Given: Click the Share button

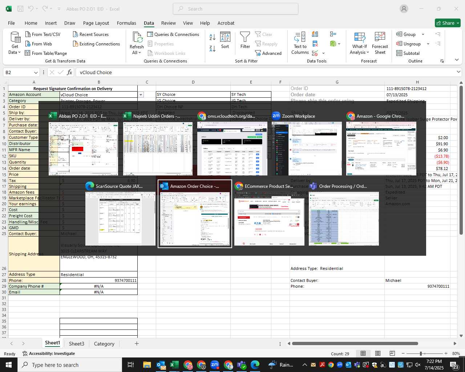Looking at the screenshot, I should click(448, 23).
